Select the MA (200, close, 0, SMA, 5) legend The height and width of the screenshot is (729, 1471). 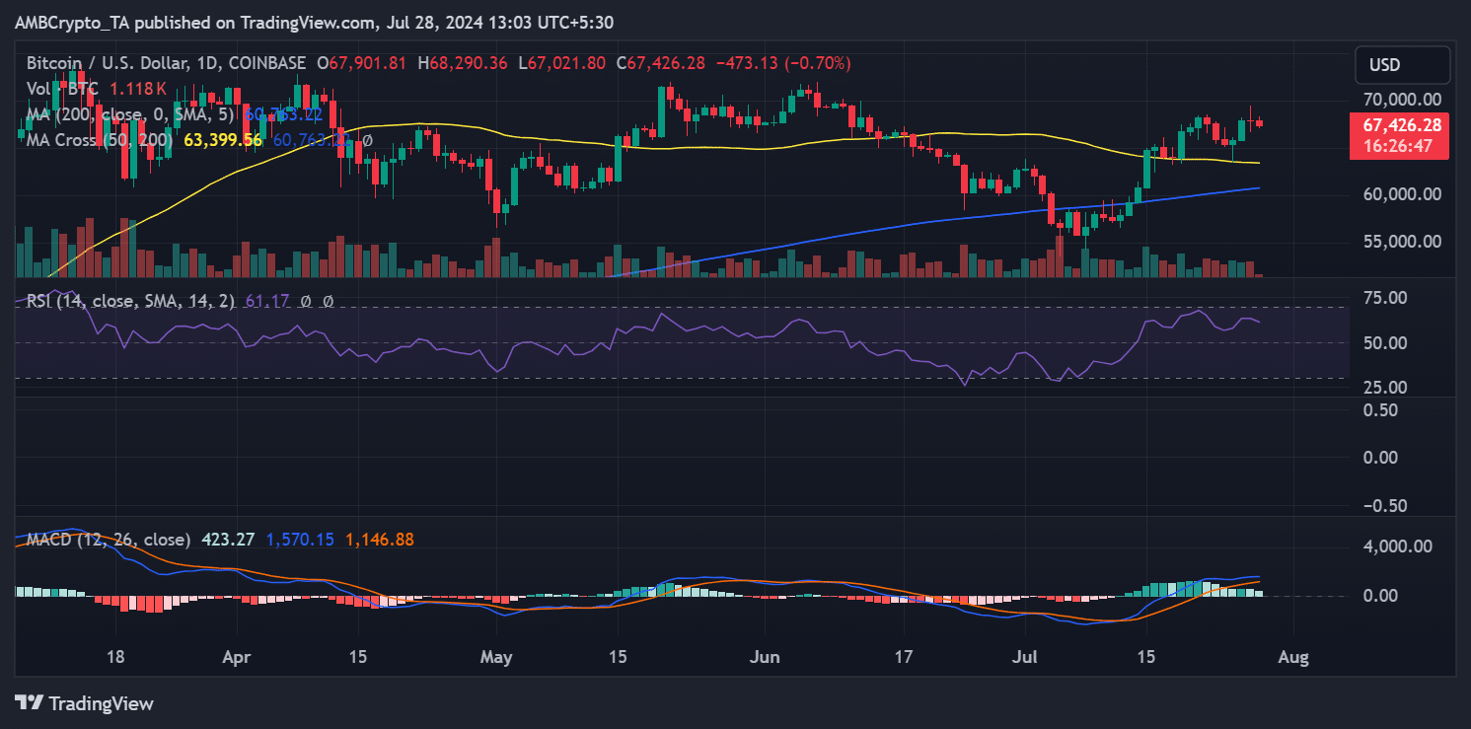(x=132, y=114)
